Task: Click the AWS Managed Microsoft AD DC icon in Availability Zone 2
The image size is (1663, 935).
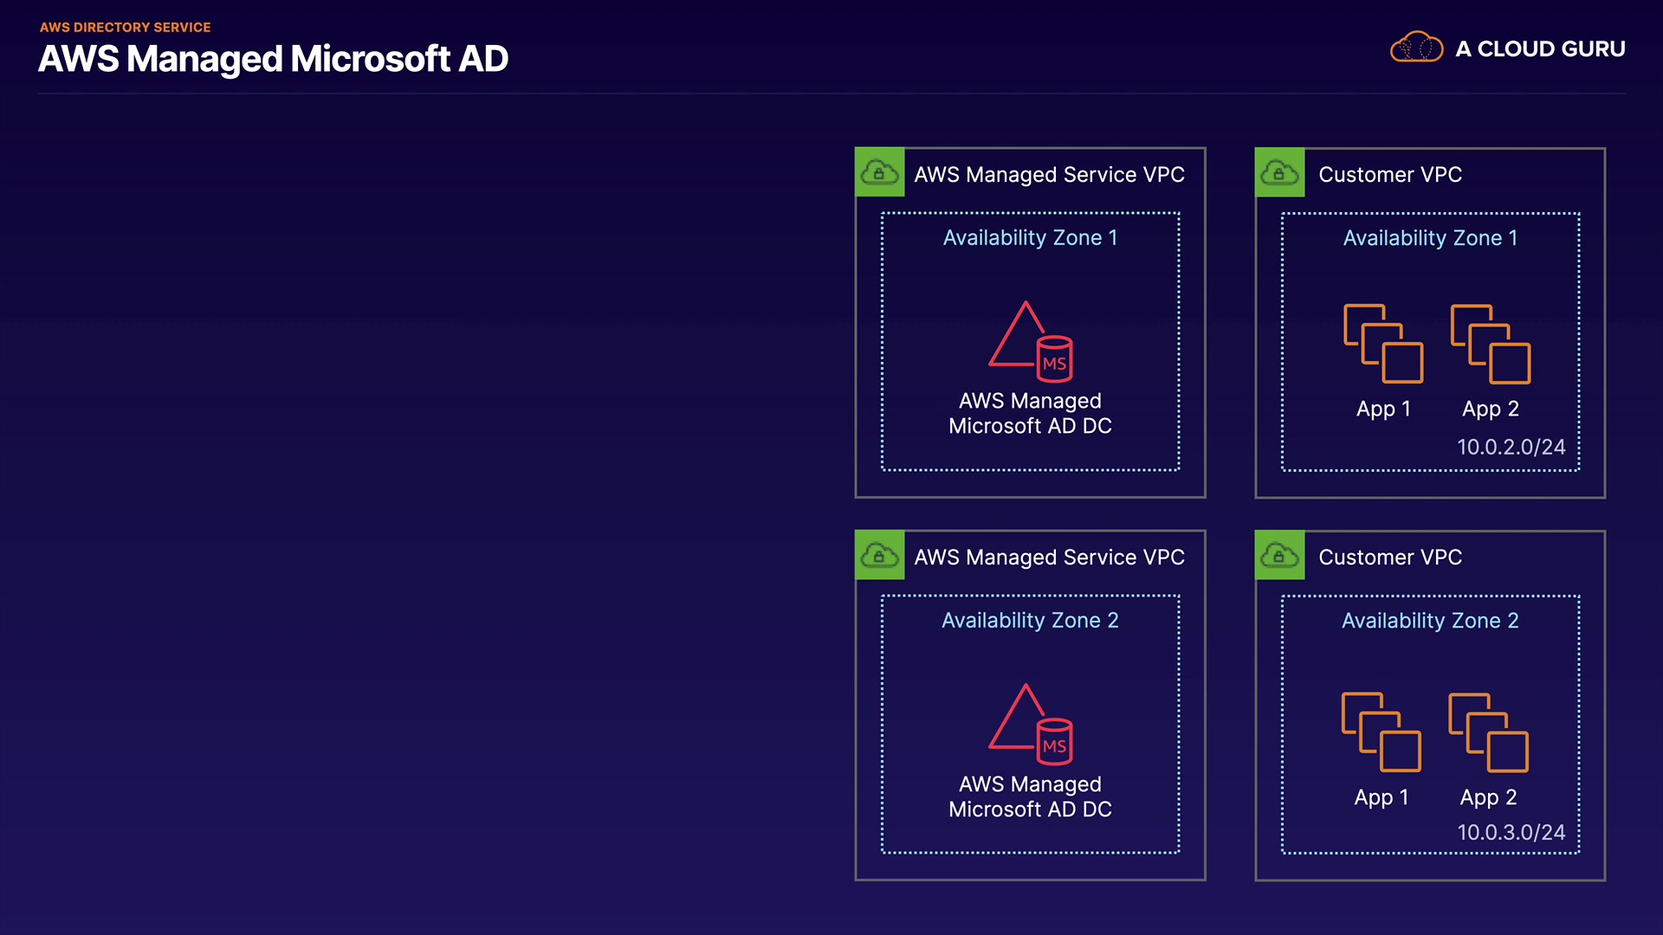Action: click(x=1031, y=725)
